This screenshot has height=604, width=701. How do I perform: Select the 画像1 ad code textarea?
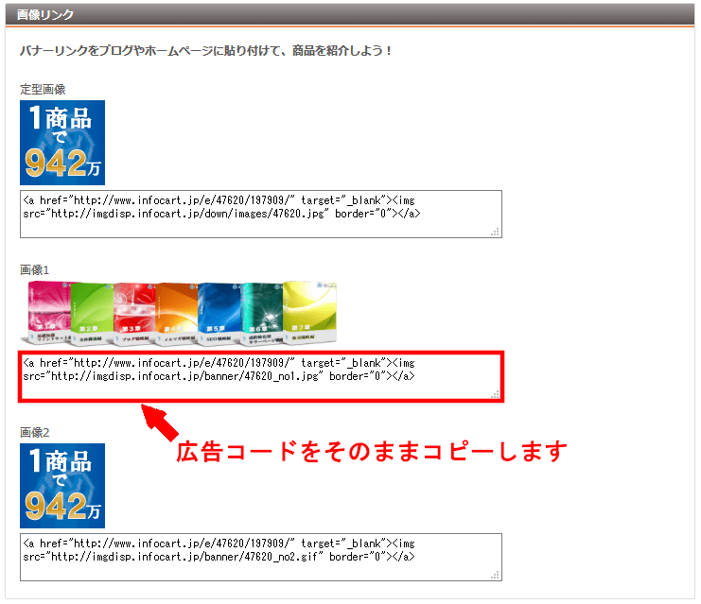point(261,376)
